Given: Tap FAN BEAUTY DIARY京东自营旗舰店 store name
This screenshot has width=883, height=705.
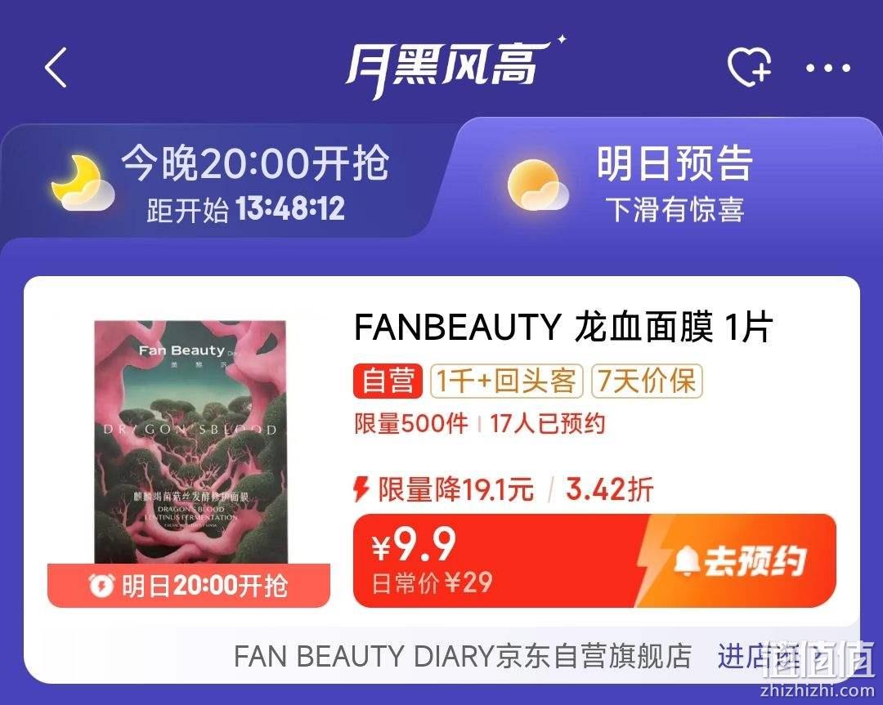Looking at the screenshot, I should tap(462, 656).
